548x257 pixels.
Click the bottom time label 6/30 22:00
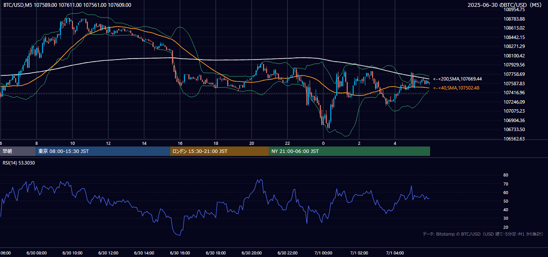(287, 253)
